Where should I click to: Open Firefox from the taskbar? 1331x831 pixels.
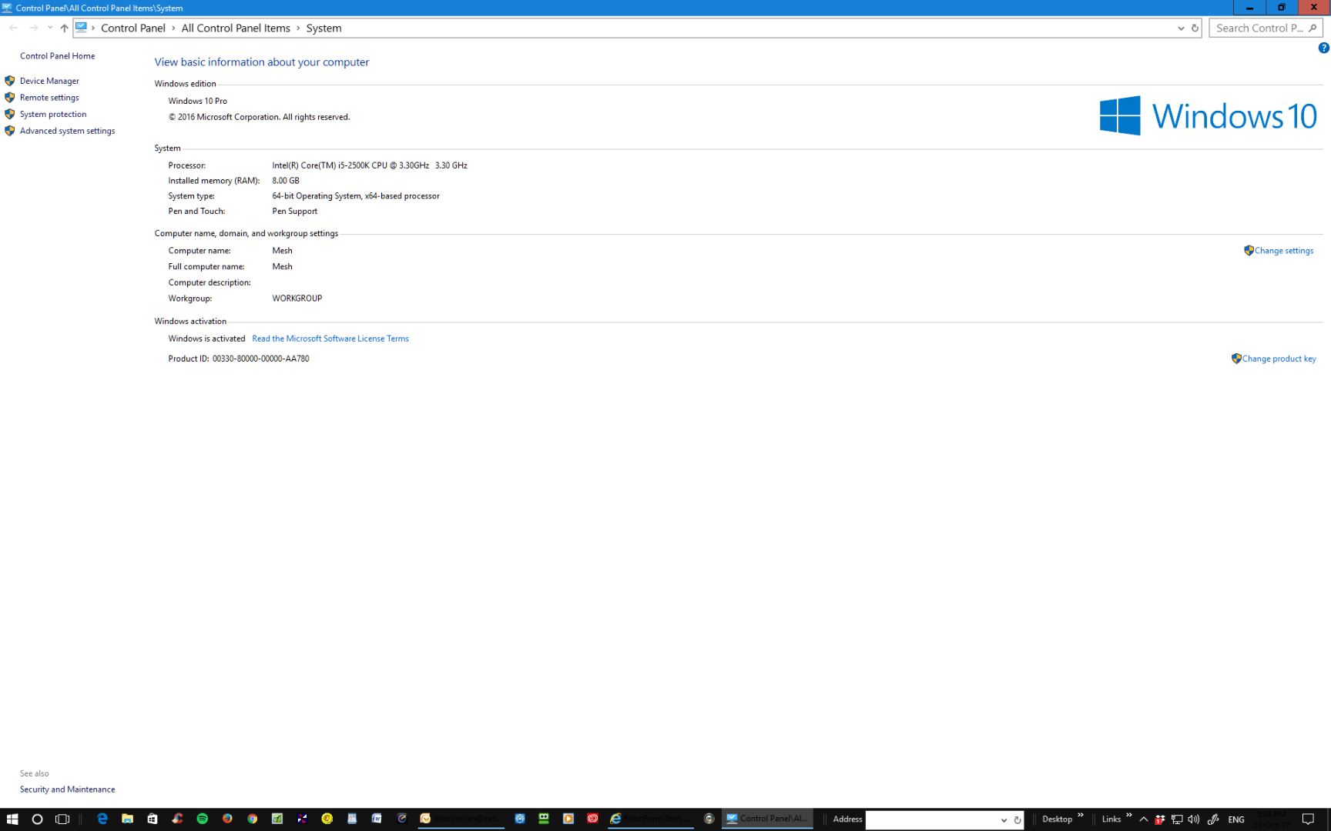tap(226, 819)
